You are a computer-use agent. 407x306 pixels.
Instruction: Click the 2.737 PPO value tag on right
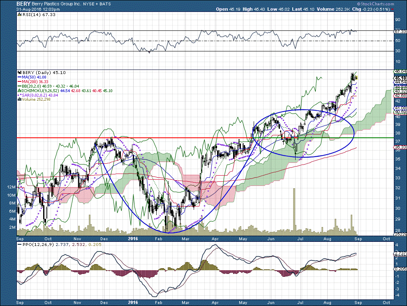[x=400, y=253]
